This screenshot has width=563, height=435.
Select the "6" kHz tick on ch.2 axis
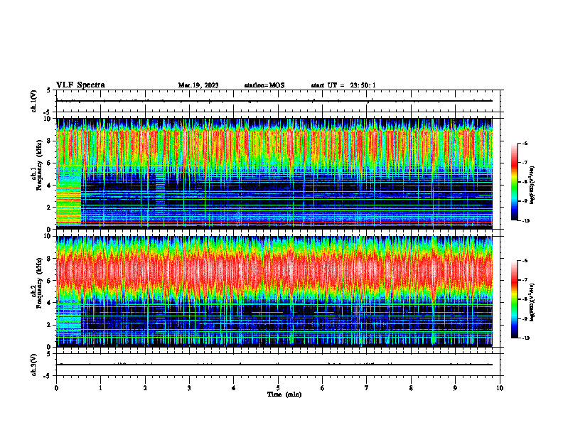50,281
